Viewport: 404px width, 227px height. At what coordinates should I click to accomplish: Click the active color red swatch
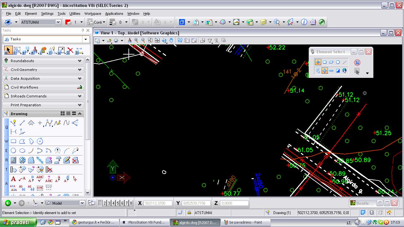tap(68, 22)
